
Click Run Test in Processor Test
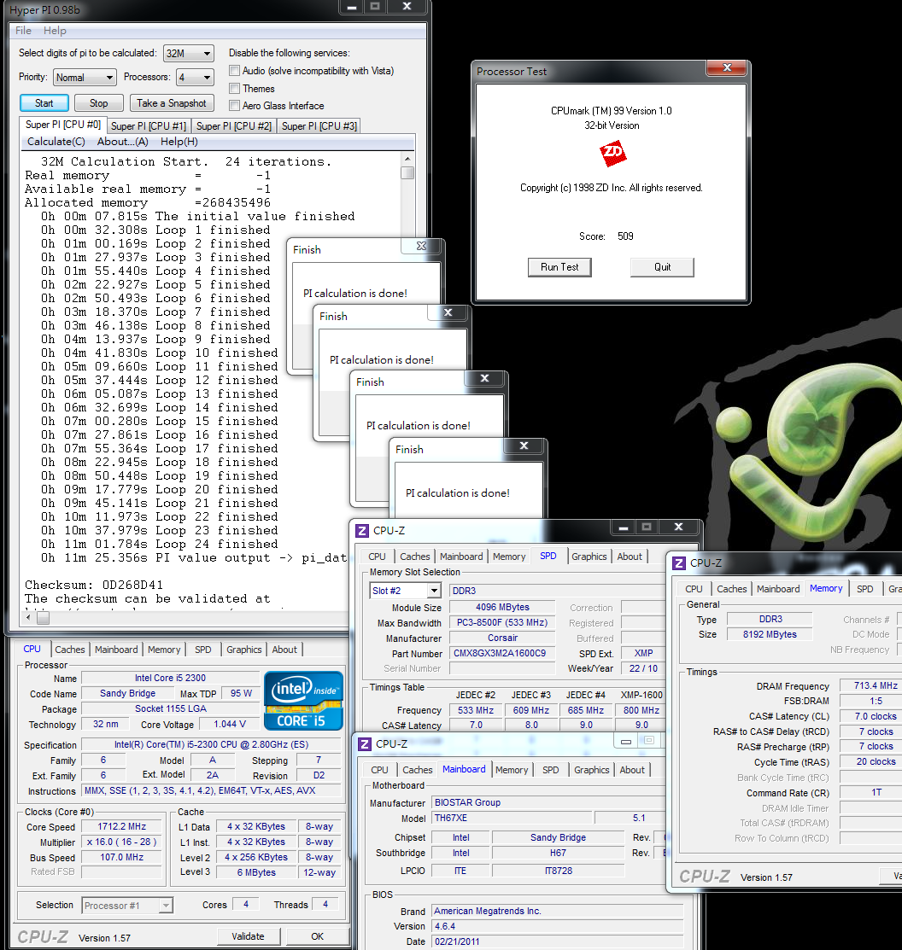tap(559, 267)
